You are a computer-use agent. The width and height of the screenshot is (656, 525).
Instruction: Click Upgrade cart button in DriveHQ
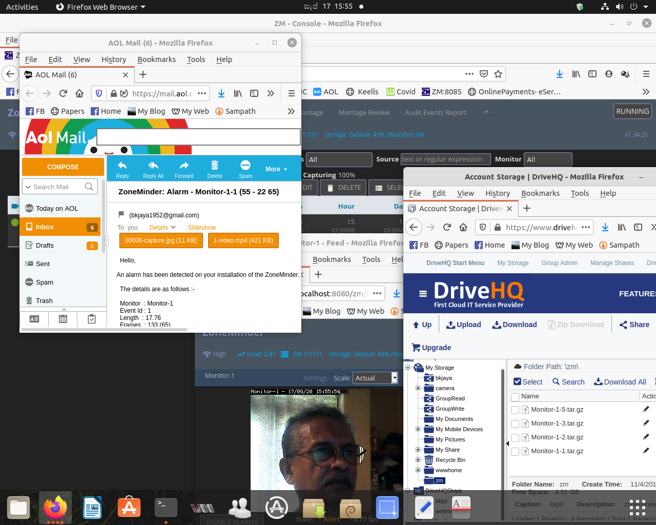(432, 348)
